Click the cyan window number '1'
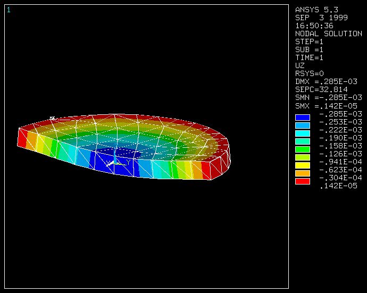Screen dimensions: 367x293 pyautogui.click(x=9, y=10)
